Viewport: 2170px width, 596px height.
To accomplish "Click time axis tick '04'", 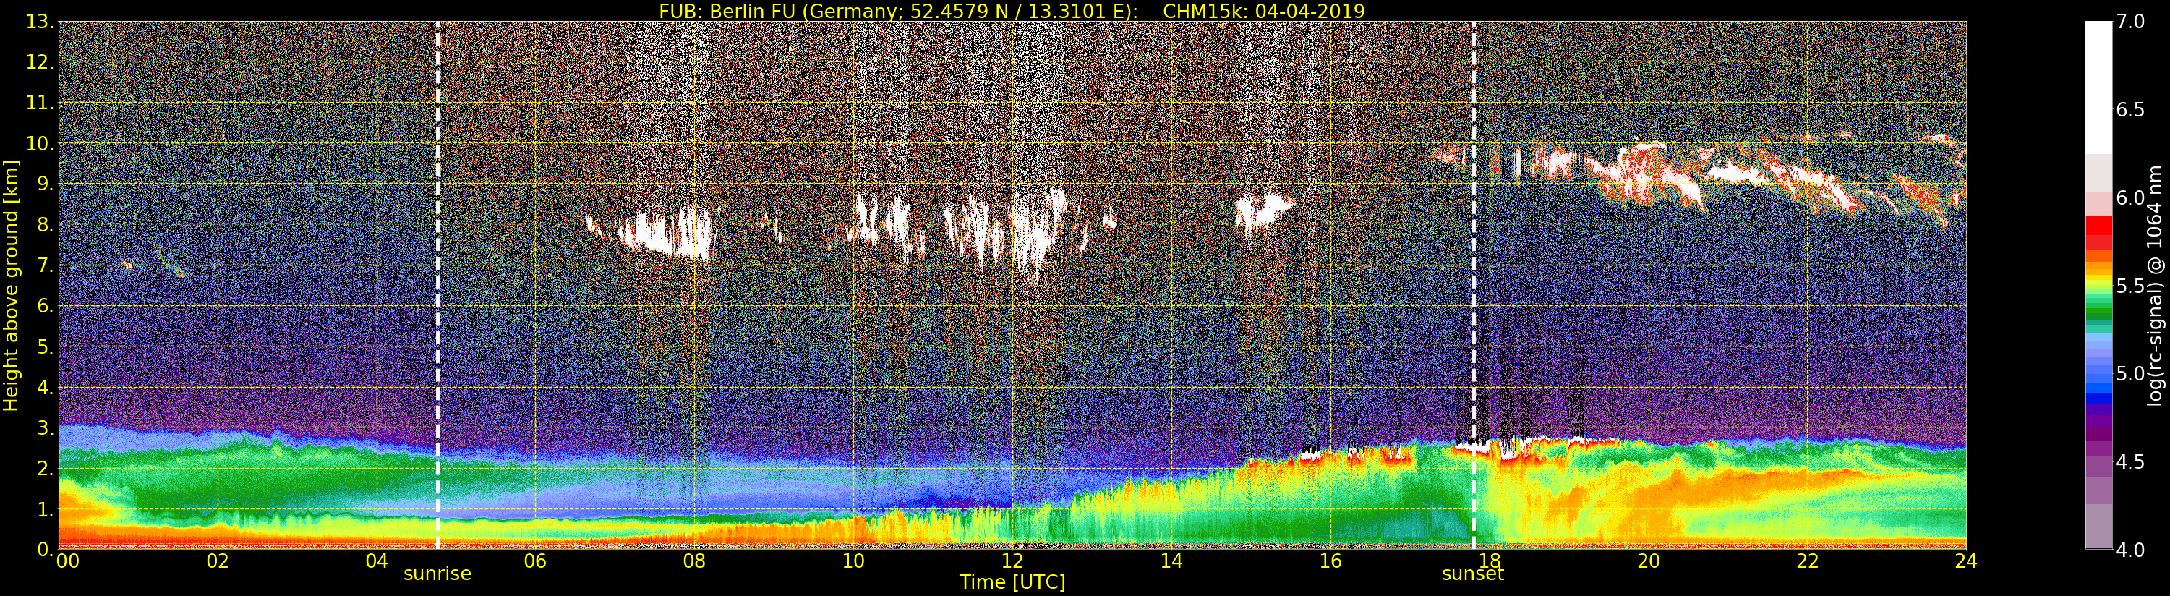I will coord(377,561).
